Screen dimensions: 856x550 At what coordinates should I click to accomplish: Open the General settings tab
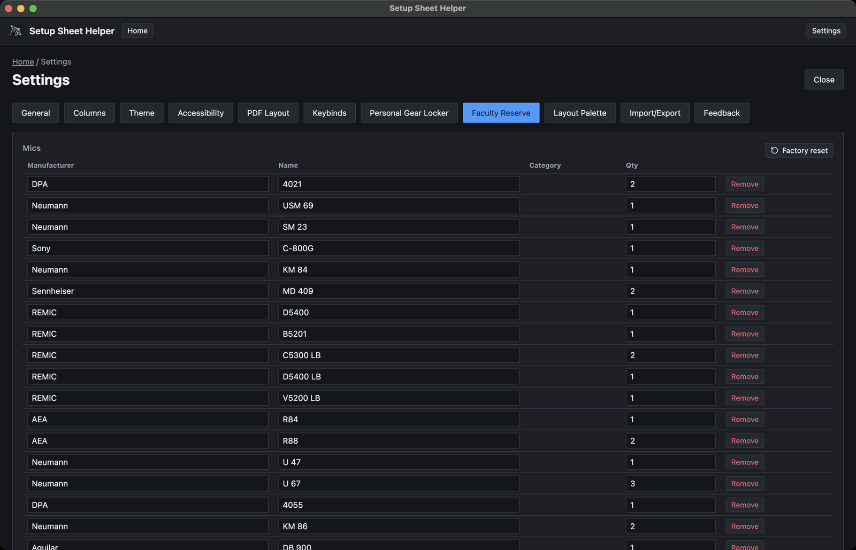point(36,113)
